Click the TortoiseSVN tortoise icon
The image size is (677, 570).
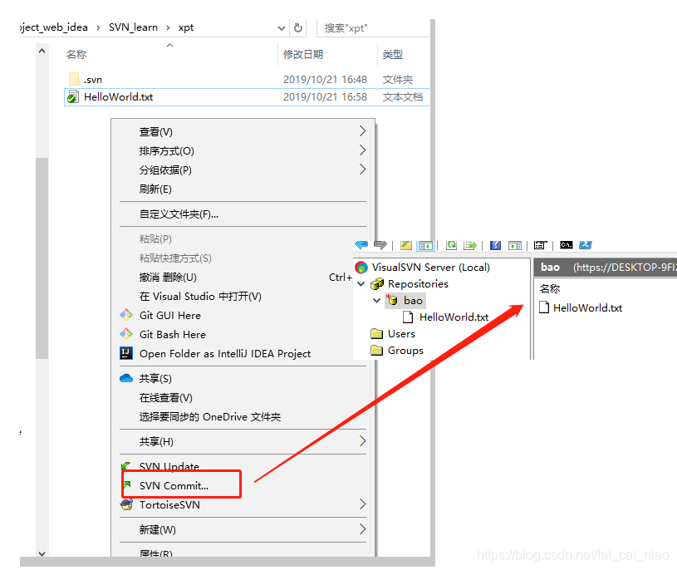tap(126, 504)
